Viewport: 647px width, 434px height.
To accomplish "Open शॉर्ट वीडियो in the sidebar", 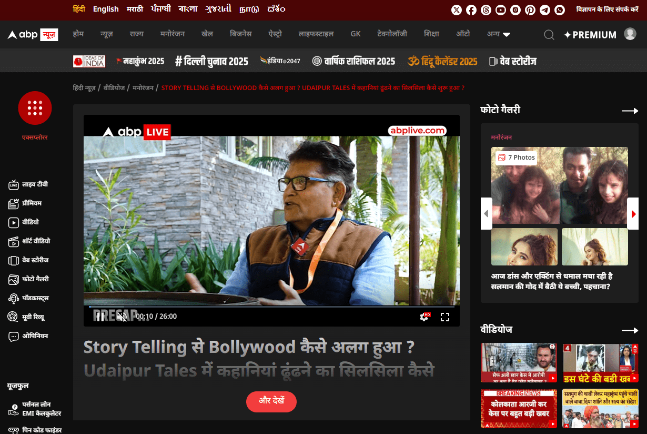I will 29,242.
